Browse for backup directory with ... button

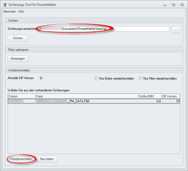(176, 30)
